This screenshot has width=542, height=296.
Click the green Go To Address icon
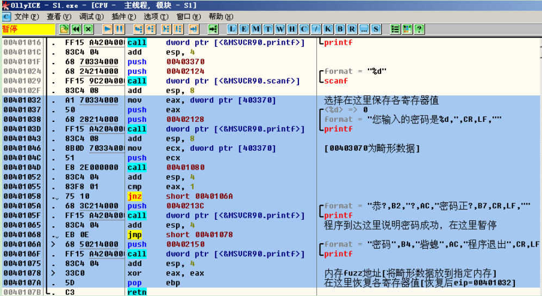pos(213,29)
